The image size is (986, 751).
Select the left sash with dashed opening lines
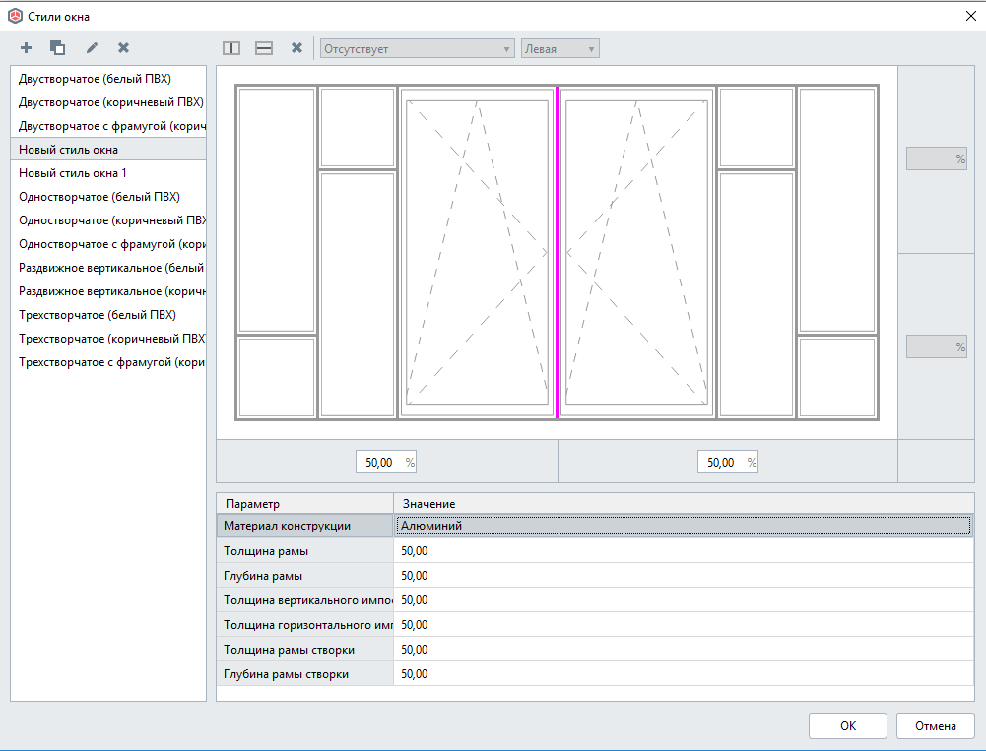tap(478, 253)
